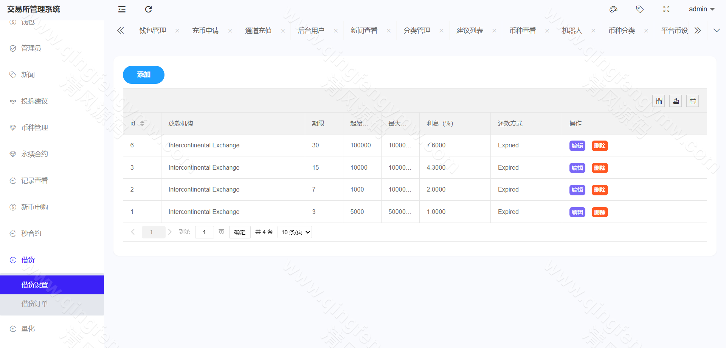
Task: Open the theme palette settings
Action: [613, 9]
